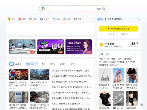
Task: Go to previous shopping page arrow
Action: point(132,54)
